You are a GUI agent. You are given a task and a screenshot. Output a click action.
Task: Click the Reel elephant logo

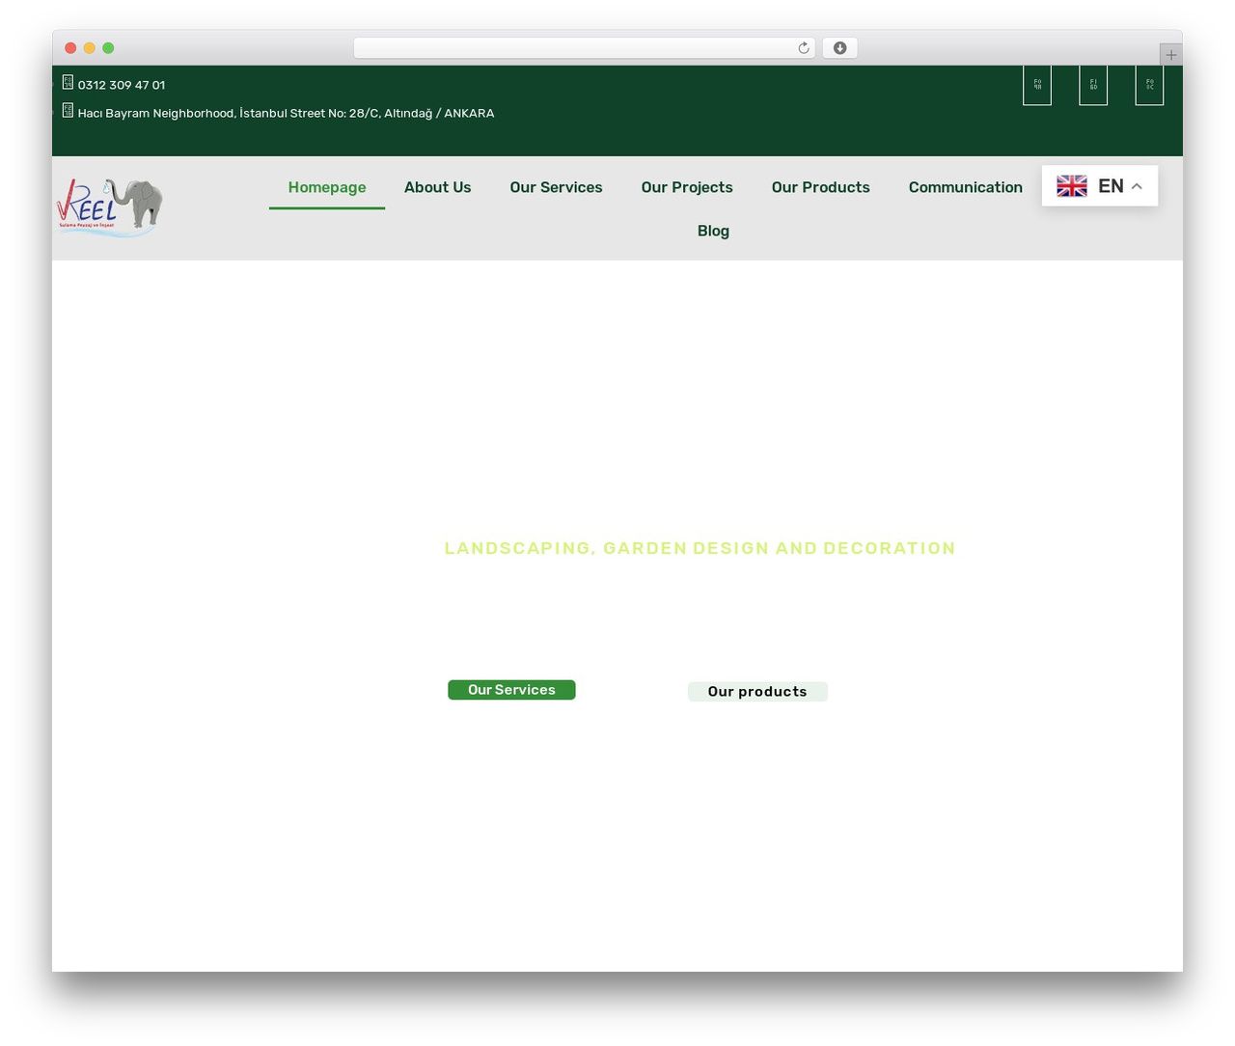pos(109,206)
